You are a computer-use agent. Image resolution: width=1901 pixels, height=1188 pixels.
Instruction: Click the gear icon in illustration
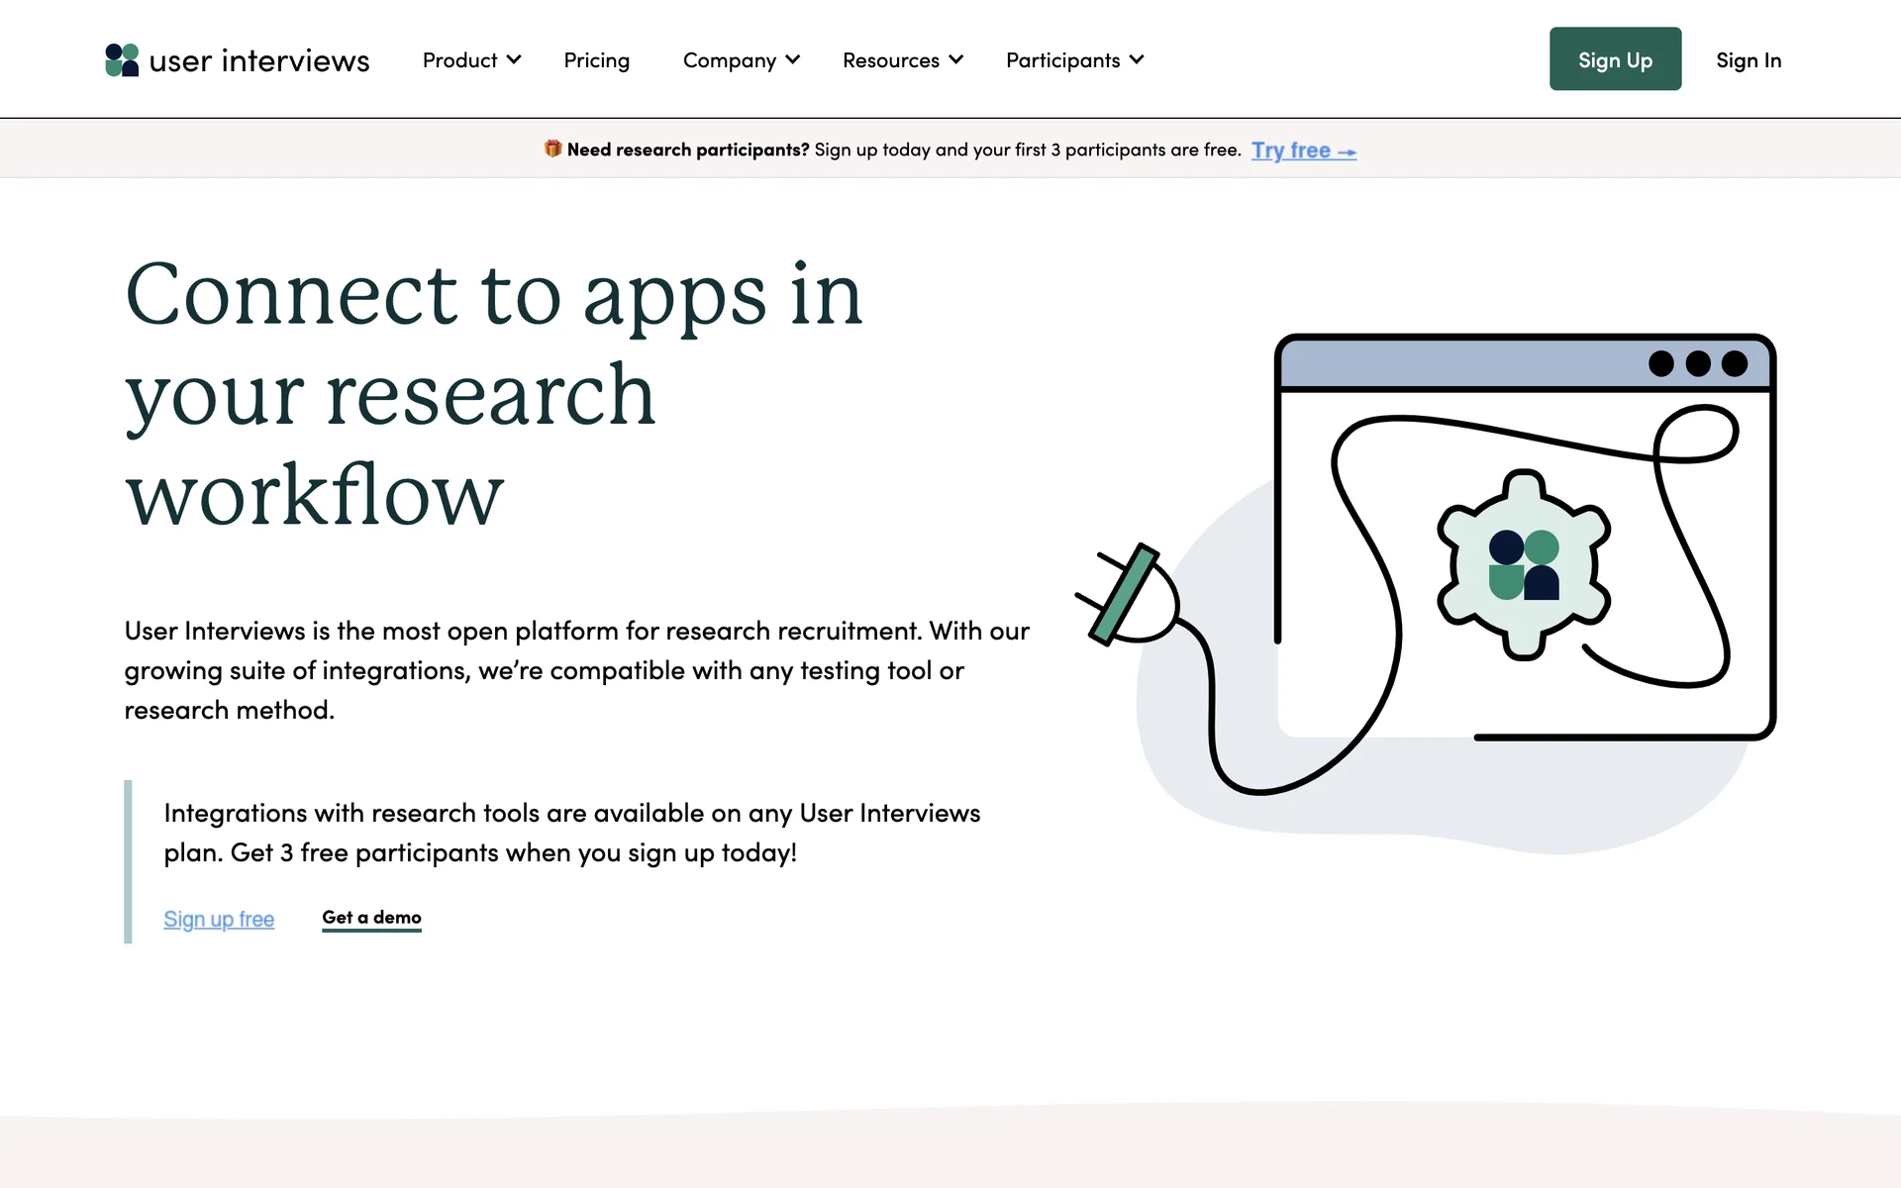click(1524, 564)
